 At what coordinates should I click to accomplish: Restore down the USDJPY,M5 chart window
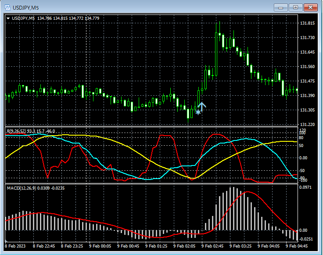point(295,7)
